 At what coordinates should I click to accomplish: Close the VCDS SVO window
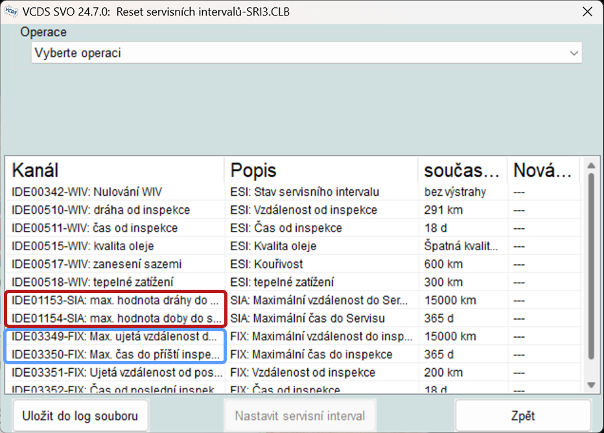(x=587, y=12)
